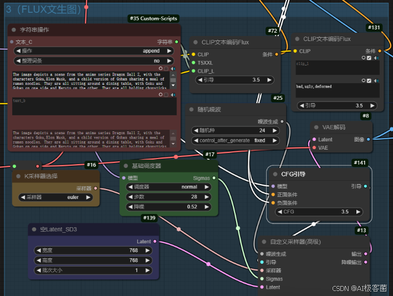This screenshot has height=296, width=393.
Task: Open 整理词条 no combo selector
Action: pos(94,60)
